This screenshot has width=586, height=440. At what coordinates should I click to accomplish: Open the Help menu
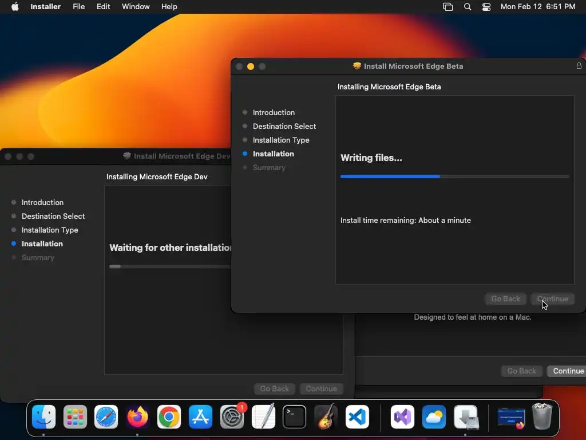169,7
